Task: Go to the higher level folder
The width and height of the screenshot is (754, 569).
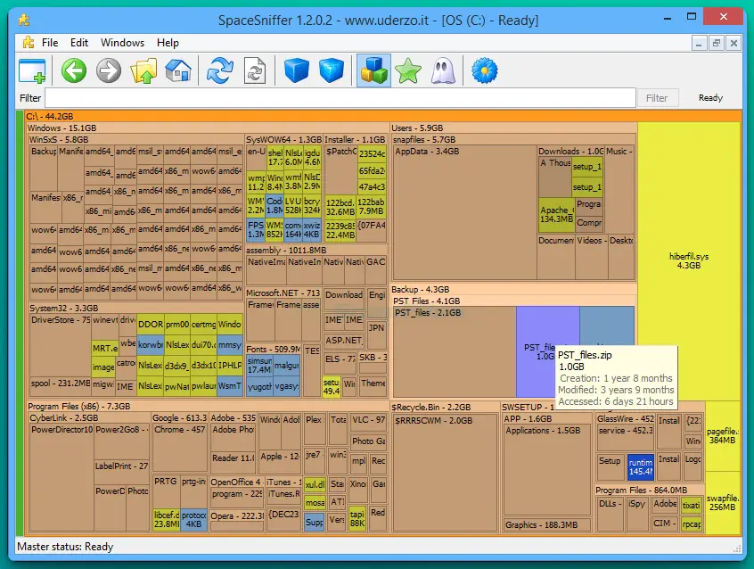Action: pos(143,70)
